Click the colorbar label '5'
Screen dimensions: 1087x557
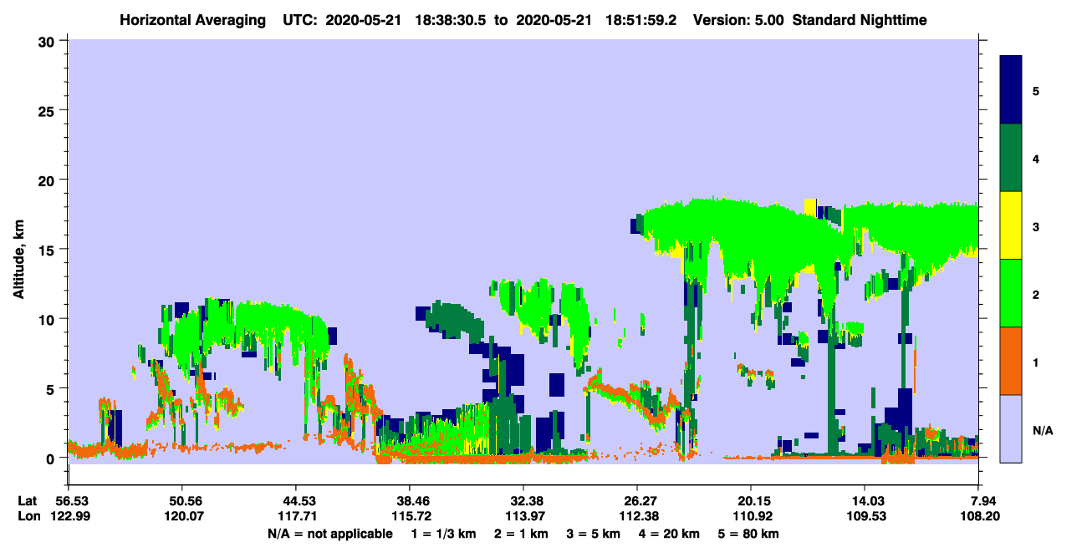[x=1036, y=90]
